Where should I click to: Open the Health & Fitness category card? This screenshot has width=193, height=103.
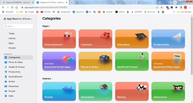132,61
